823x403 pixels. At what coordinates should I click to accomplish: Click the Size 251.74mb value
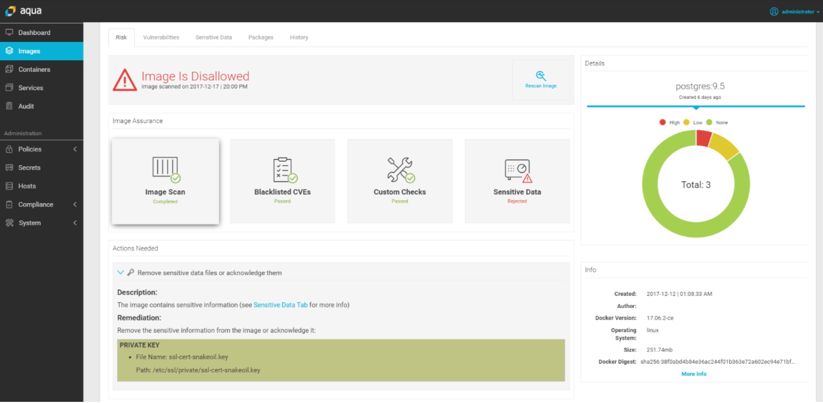pos(659,350)
